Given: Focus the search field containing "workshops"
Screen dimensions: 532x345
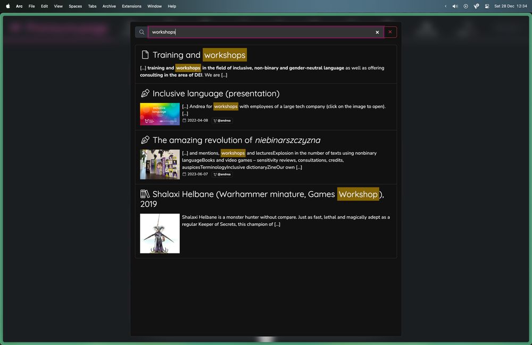Looking at the screenshot, I should click(x=265, y=32).
